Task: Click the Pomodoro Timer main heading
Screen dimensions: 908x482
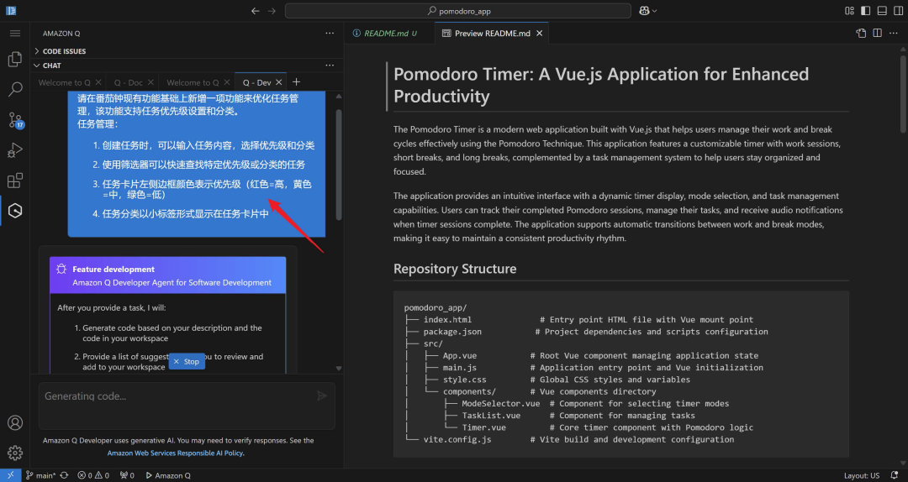Action: click(x=601, y=85)
